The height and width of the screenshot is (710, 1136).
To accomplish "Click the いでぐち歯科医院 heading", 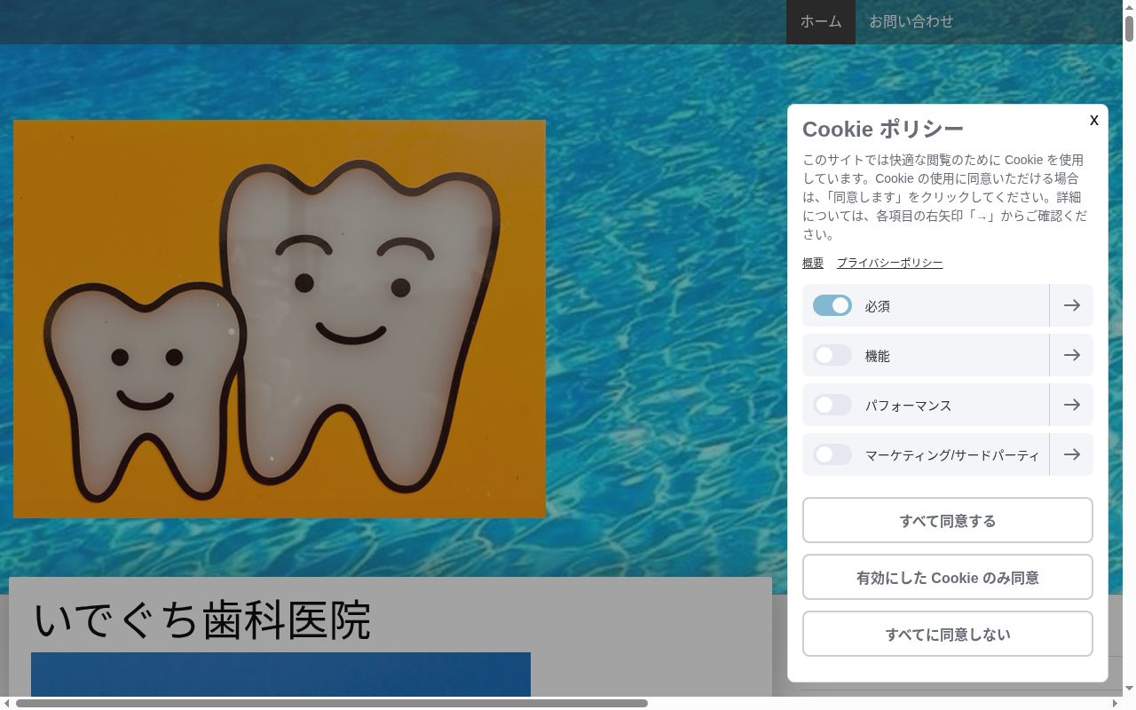I will pos(202,619).
